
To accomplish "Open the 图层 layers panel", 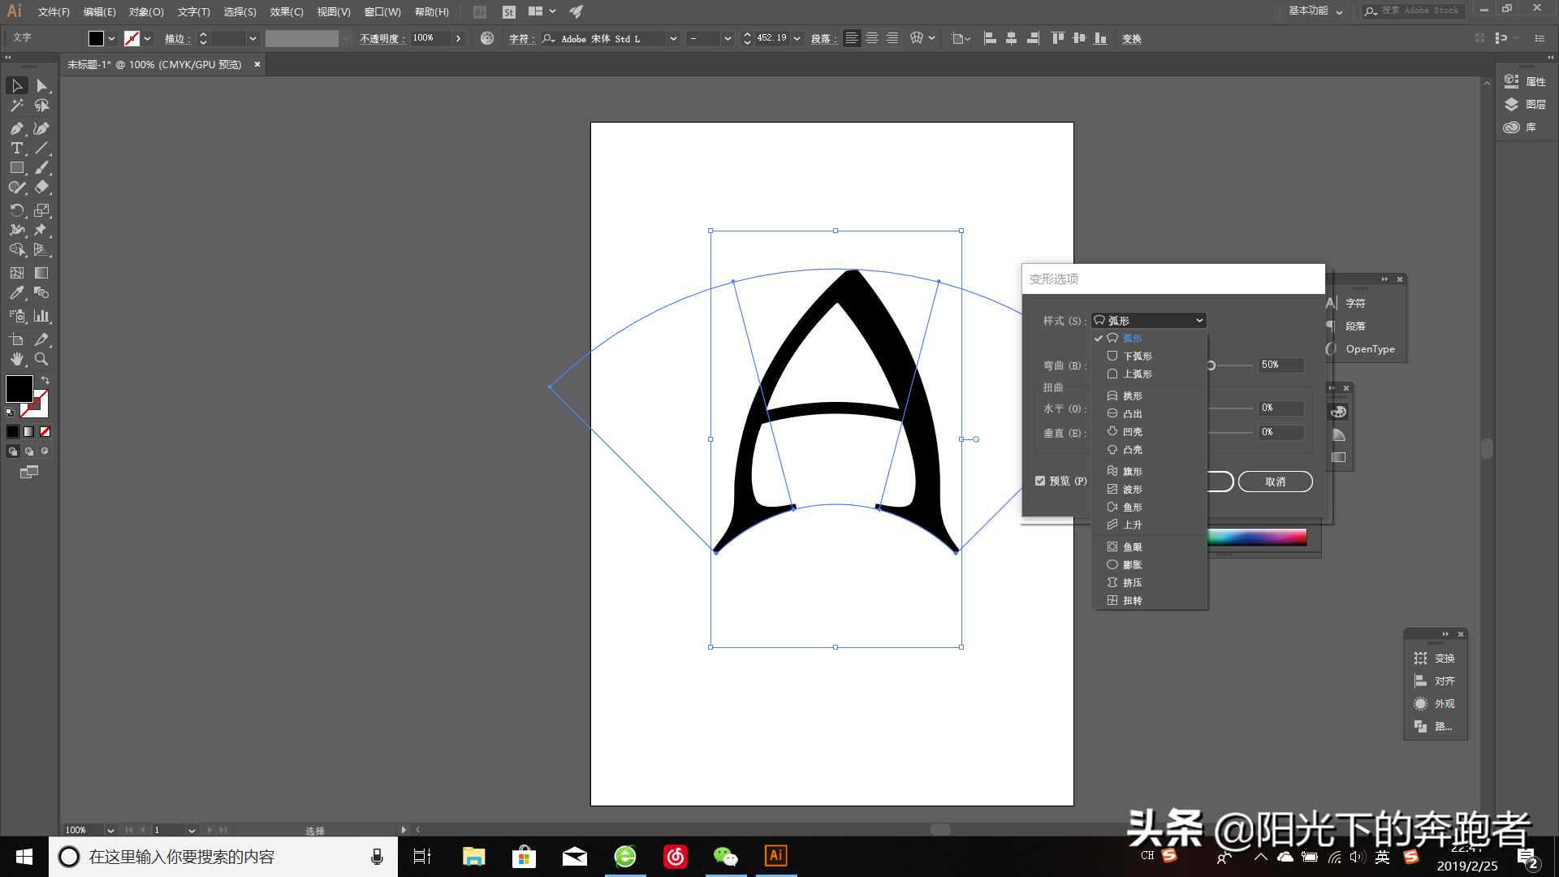I will click(1525, 104).
